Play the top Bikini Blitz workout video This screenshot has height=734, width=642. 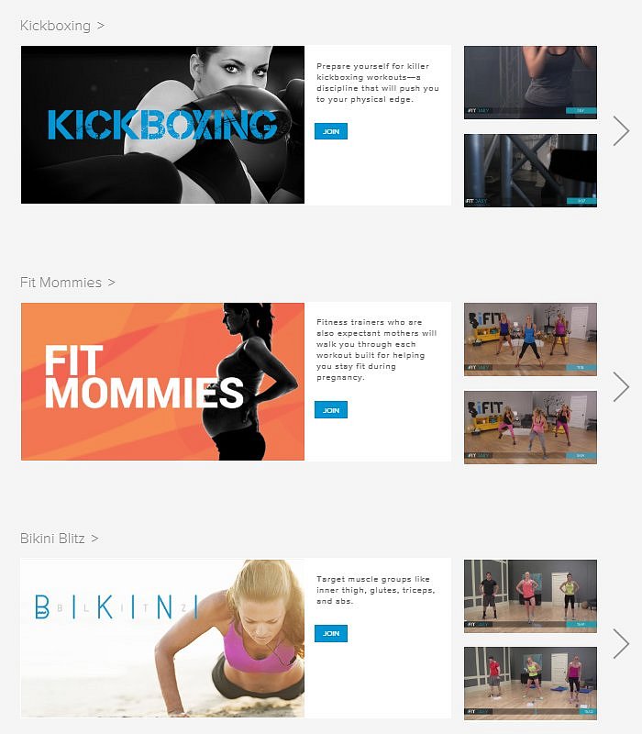(x=530, y=595)
